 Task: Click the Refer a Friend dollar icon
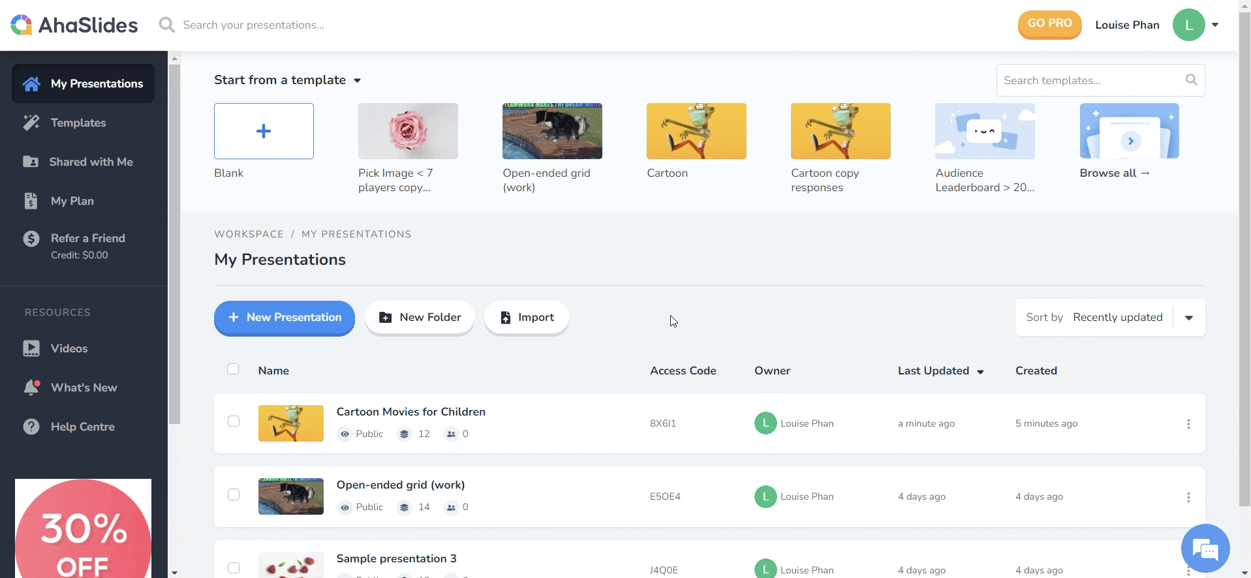click(31, 239)
